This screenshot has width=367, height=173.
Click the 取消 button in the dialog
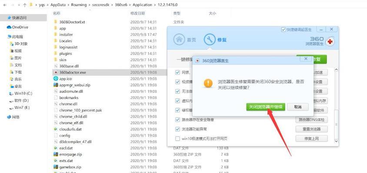coord(298,107)
